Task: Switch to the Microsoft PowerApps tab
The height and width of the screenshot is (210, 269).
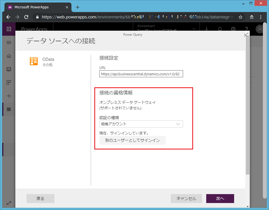Action: click(x=38, y=7)
